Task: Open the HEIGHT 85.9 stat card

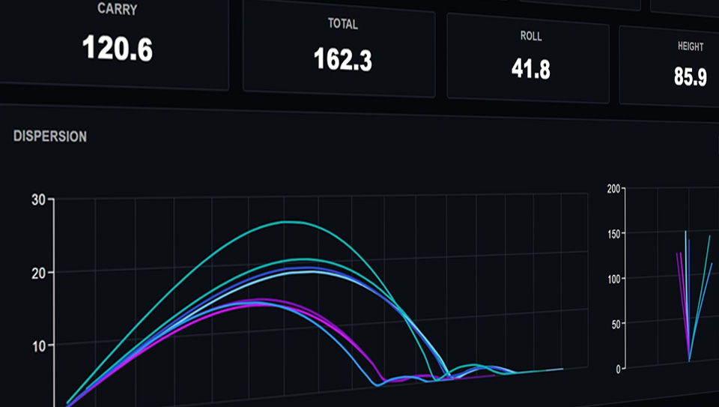Action: [x=670, y=66]
